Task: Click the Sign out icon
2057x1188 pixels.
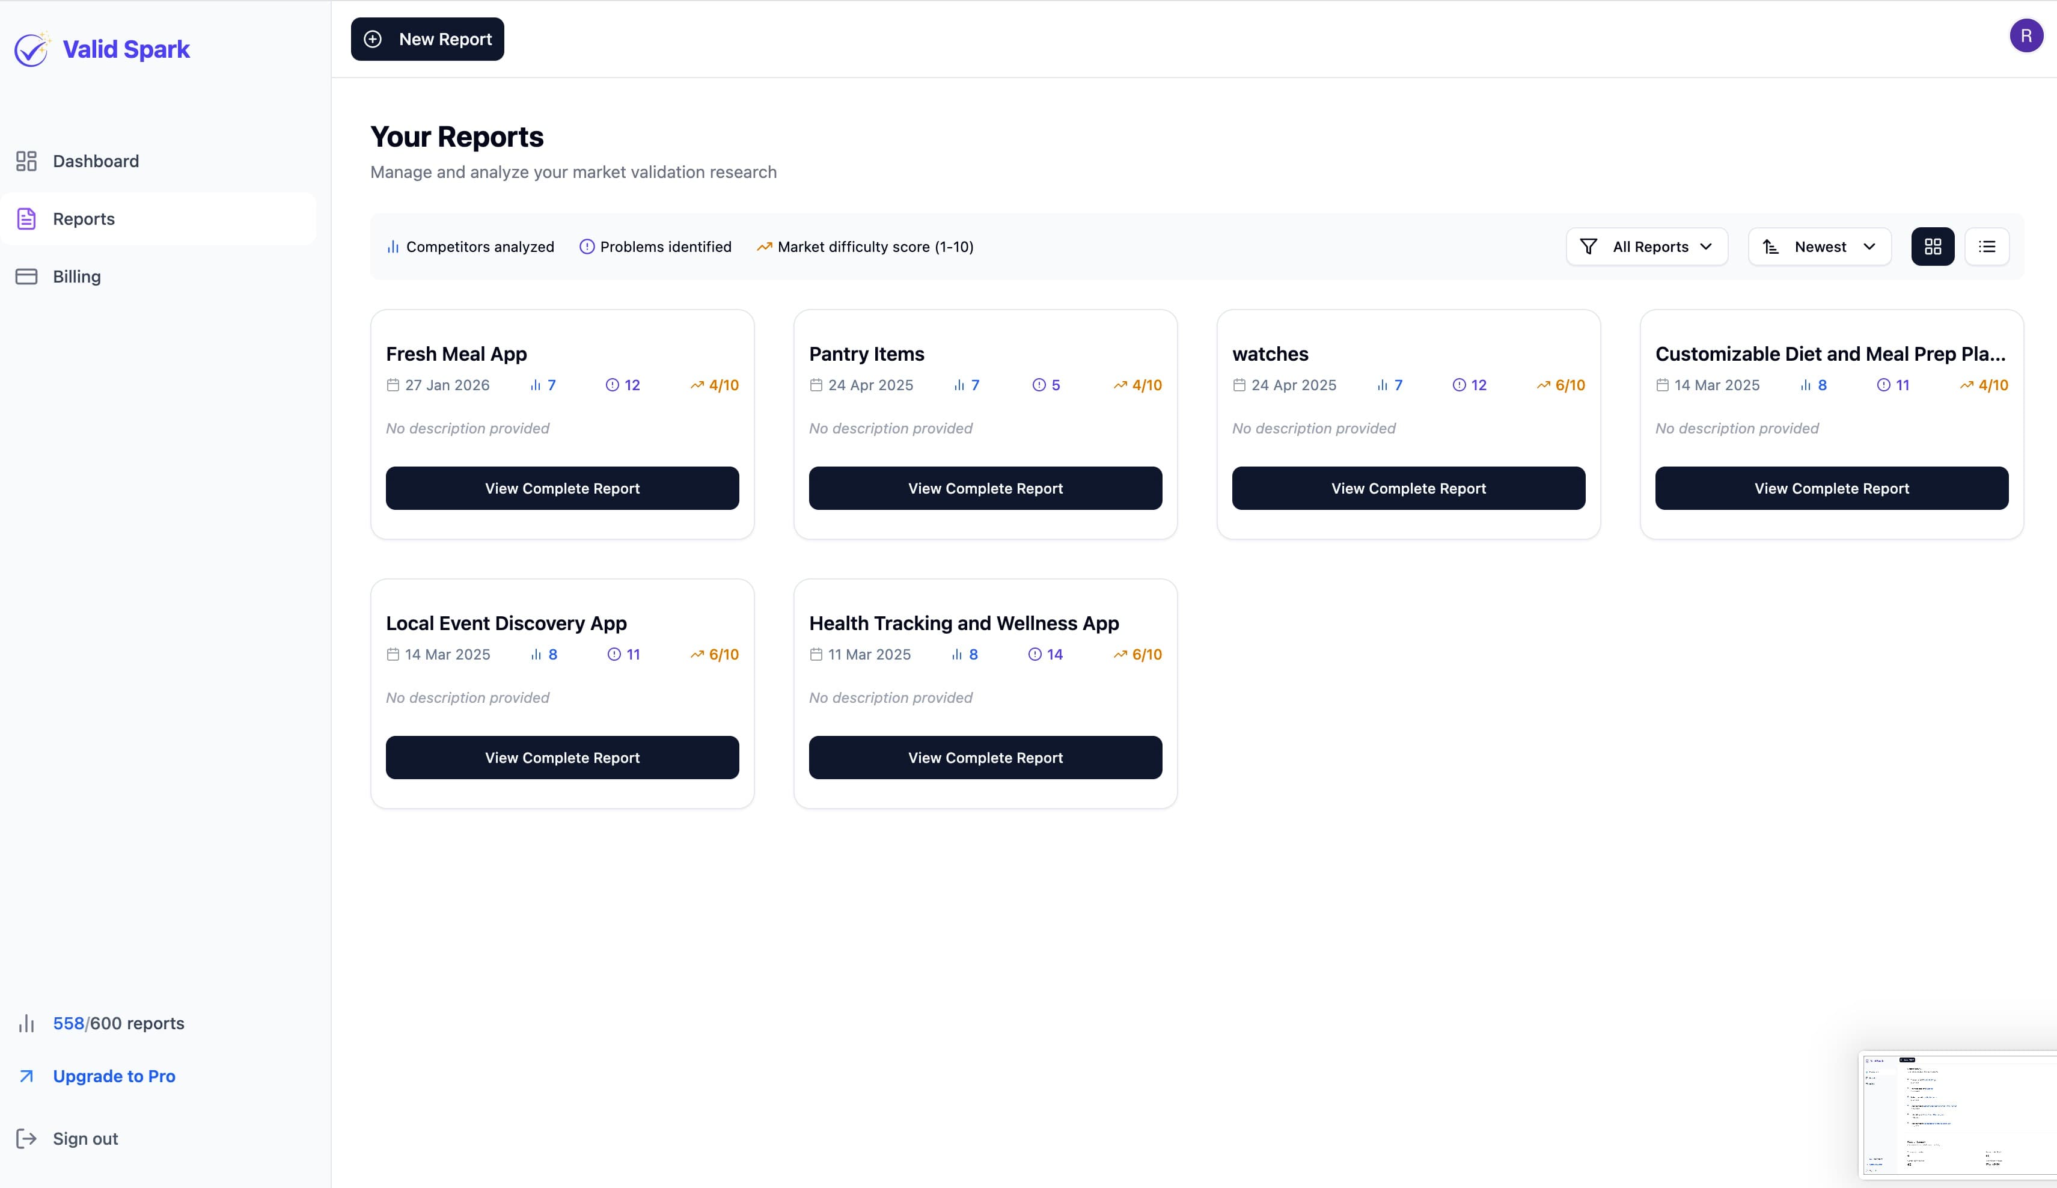Action: click(x=27, y=1138)
